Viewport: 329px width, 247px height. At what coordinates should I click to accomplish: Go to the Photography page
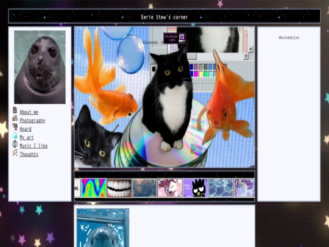[x=32, y=121]
